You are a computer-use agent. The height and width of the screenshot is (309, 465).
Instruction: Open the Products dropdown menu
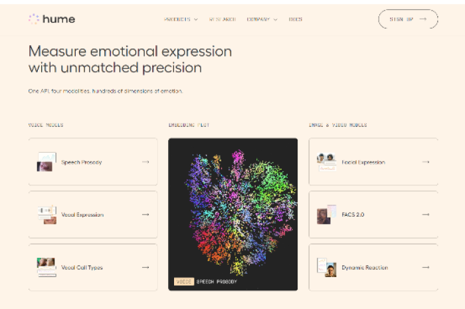[x=181, y=19]
